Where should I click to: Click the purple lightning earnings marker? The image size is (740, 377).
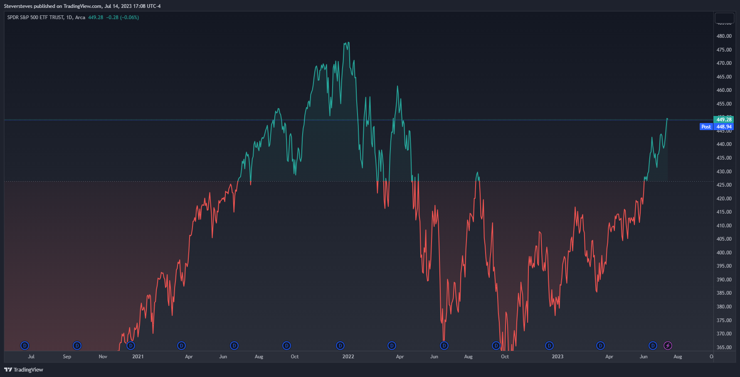click(x=668, y=345)
